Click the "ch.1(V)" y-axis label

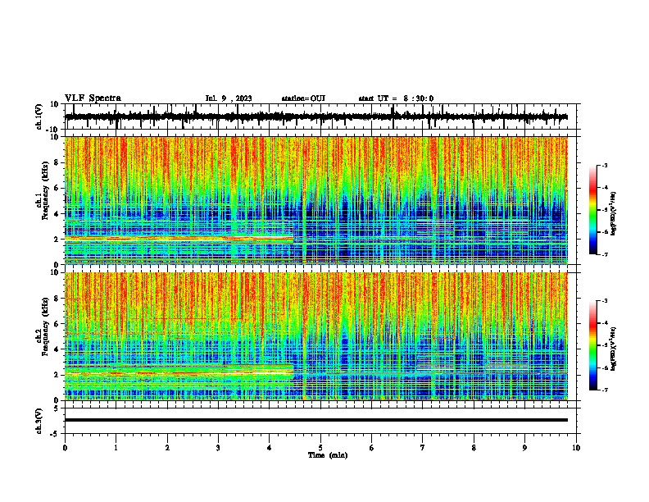39,116
